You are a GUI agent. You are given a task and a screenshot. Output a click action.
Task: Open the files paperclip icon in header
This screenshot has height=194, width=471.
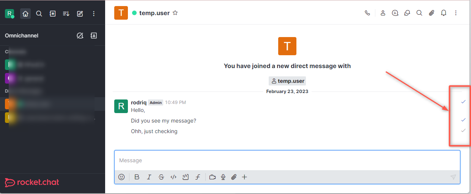[x=432, y=13]
